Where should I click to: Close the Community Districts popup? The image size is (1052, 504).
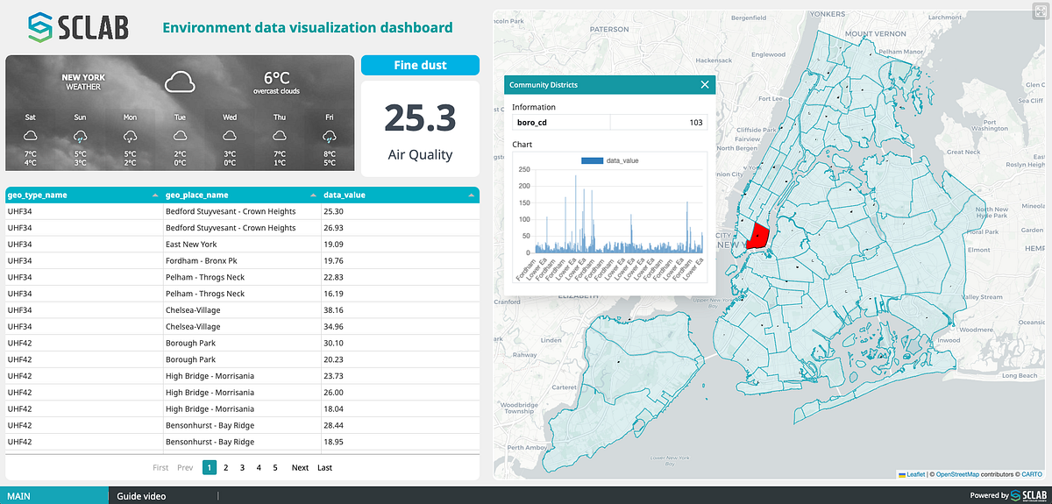[x=705, y=85]
